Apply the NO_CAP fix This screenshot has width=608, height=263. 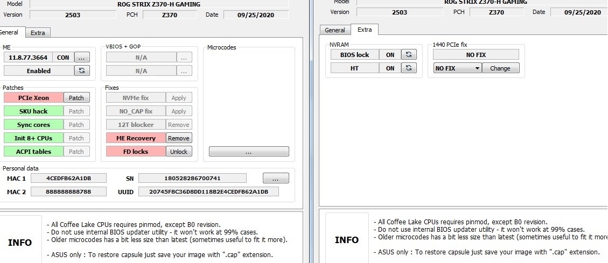coord(179,111)
